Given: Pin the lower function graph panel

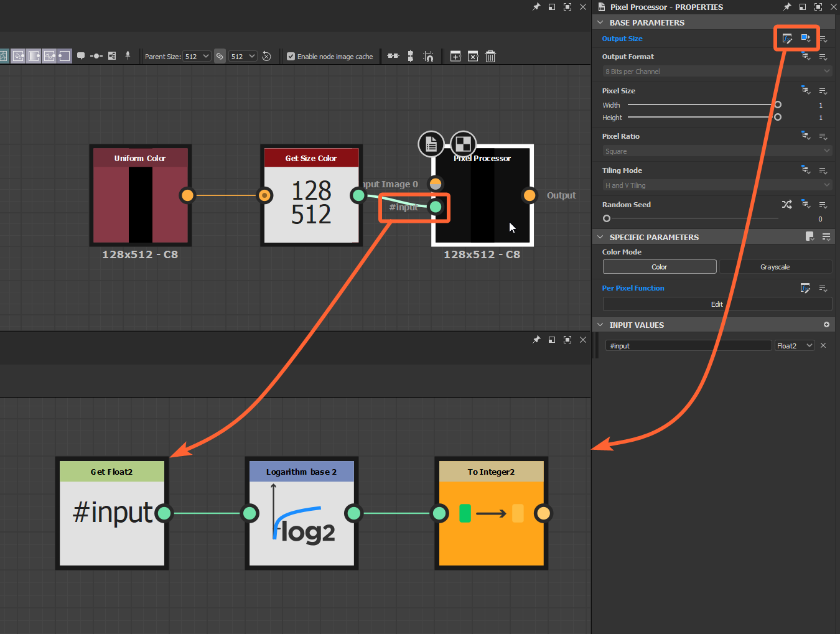Looking at the screenshot, I should pyautogui.click(x=536, y=340).
